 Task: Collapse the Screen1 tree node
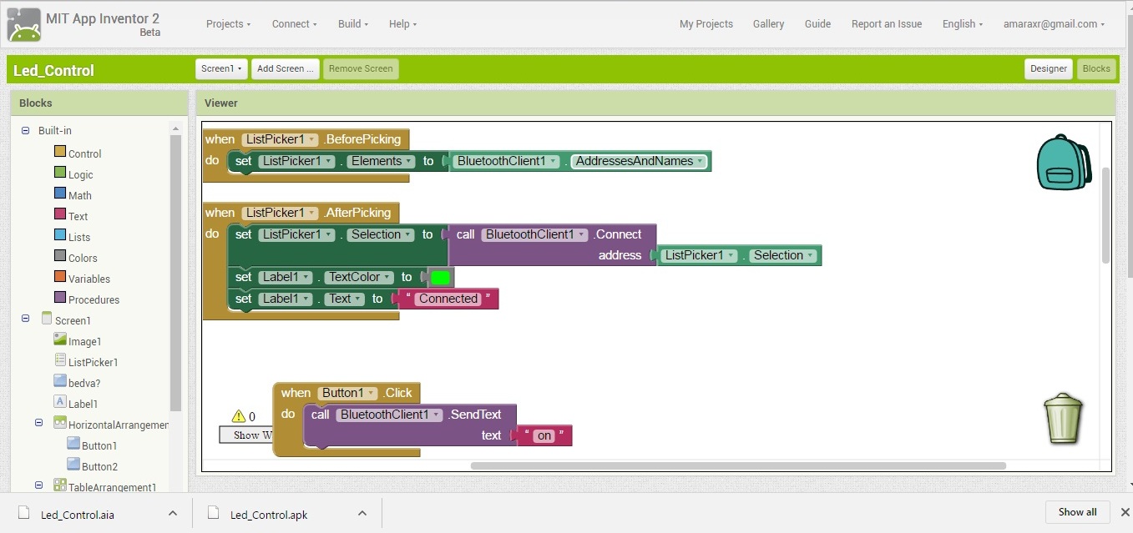25,319
